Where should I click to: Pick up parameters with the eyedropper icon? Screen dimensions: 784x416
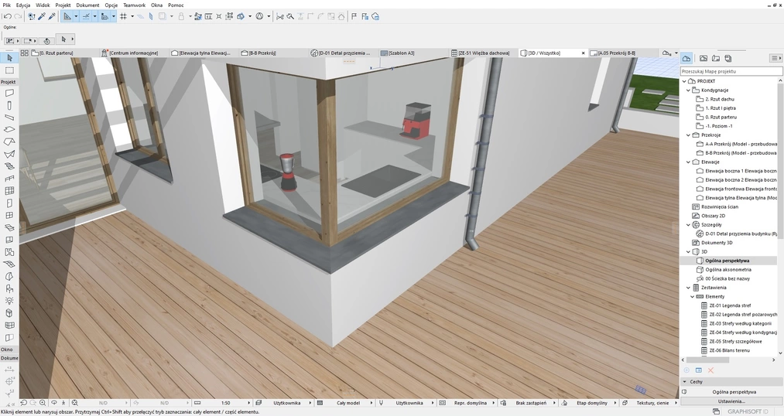[x=42, y=16]
